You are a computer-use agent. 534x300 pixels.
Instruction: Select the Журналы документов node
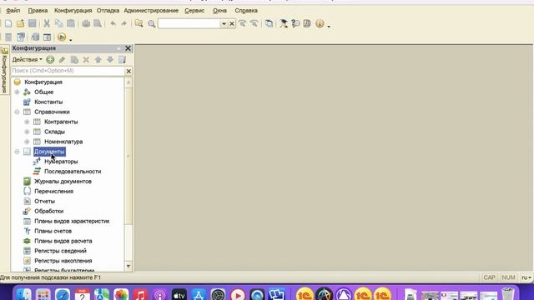[63, 182]
